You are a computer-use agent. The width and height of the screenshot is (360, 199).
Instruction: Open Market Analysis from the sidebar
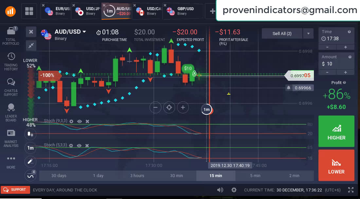click(x=11, y=133)
